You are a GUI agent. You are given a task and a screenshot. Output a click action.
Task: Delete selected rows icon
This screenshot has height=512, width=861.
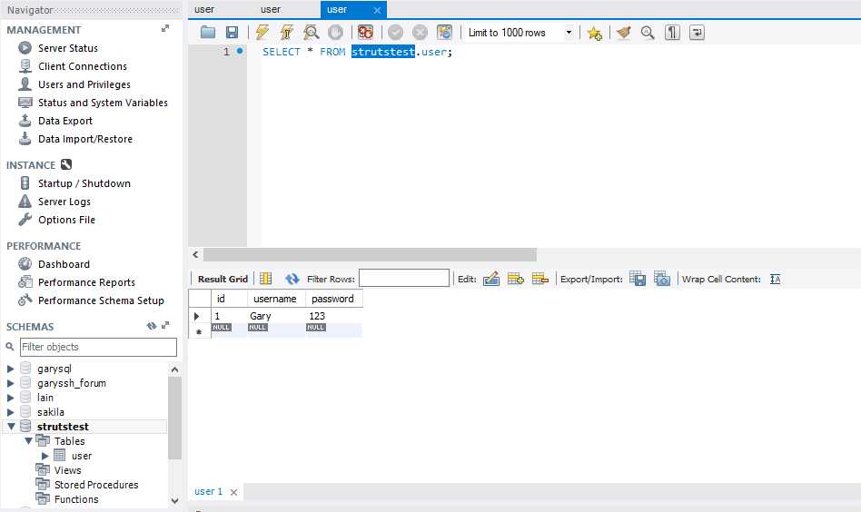click(539, 279)
